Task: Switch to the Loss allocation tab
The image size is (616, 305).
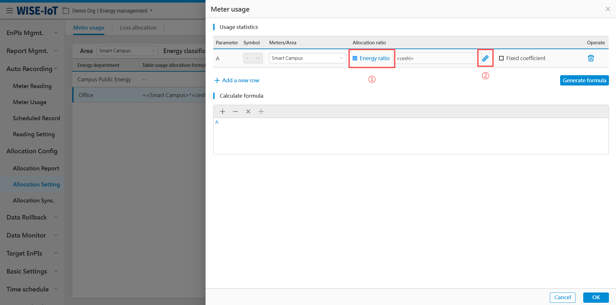Action: point(138,28)
